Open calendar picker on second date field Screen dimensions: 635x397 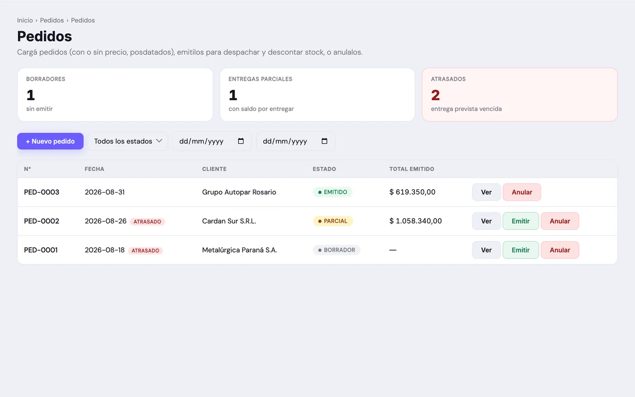click(x=324, y=141)
